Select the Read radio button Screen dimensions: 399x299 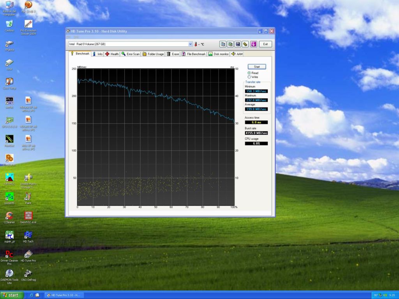(249, 73)
